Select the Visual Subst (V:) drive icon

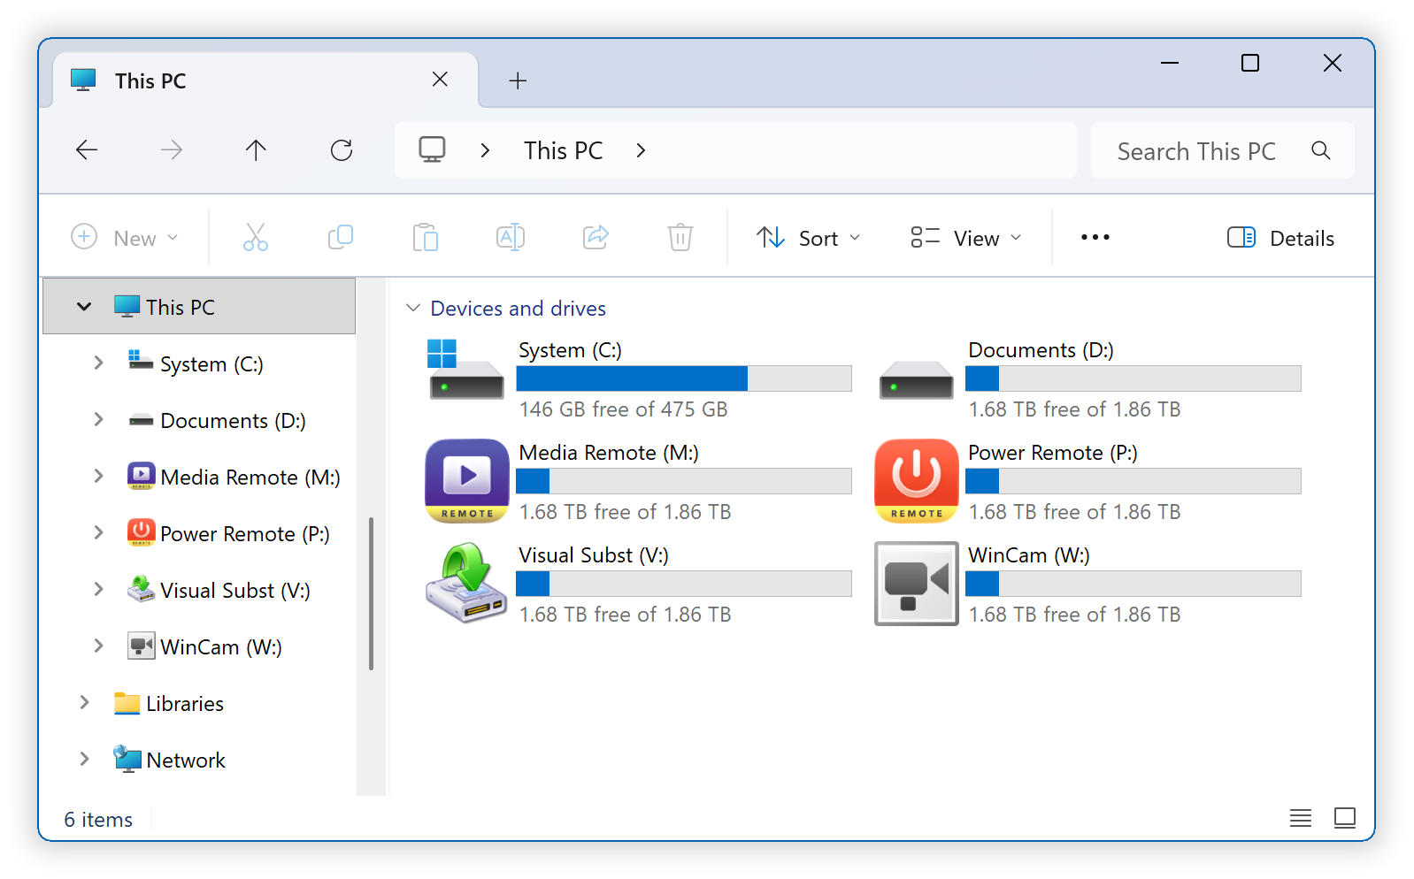(x=466, y=584)
